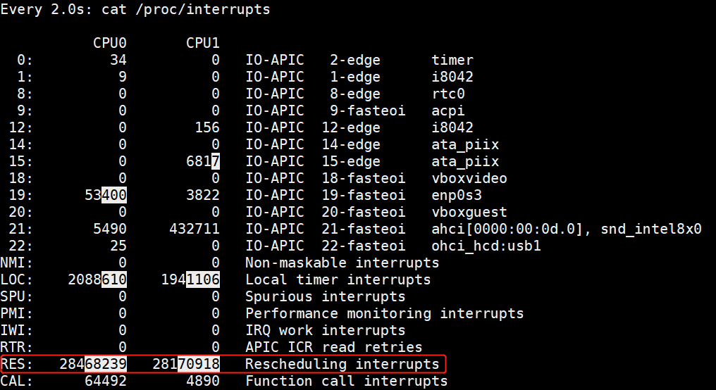This screenshot has width=716, height=390.
Task: Click 'APIC ICR read retries' description
Action: [334, 347]
